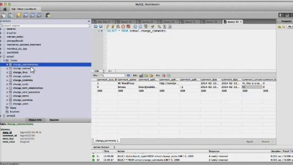Open SQL script file toolbar icon
Screen dimensions: 293x165
[x=10, y=16]
